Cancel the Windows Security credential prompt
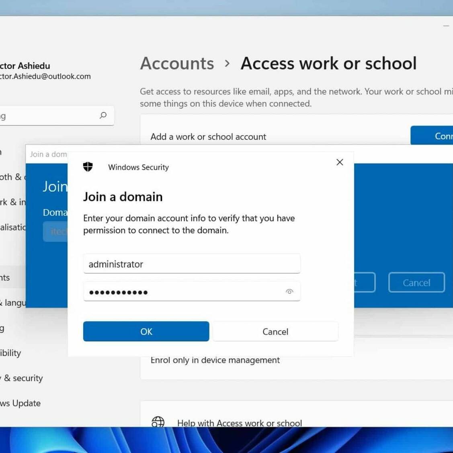The height and width of the screenshot is (453, 453). (275, 331)
